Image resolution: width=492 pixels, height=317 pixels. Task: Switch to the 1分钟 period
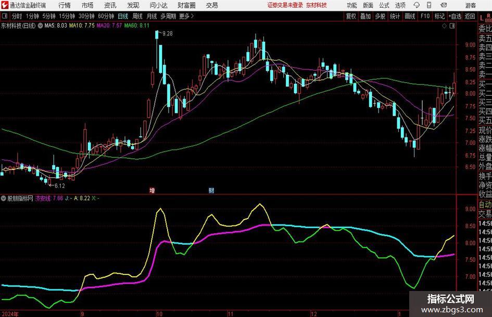(x=32, y=16)
